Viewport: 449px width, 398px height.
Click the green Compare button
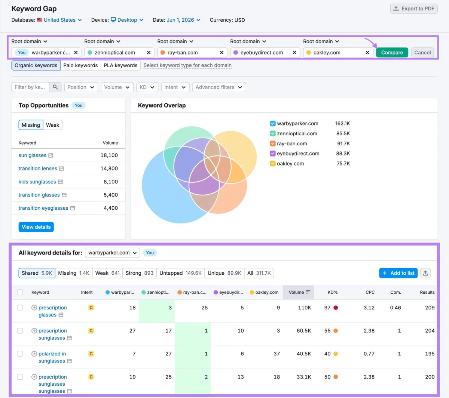tap(392, 53)
